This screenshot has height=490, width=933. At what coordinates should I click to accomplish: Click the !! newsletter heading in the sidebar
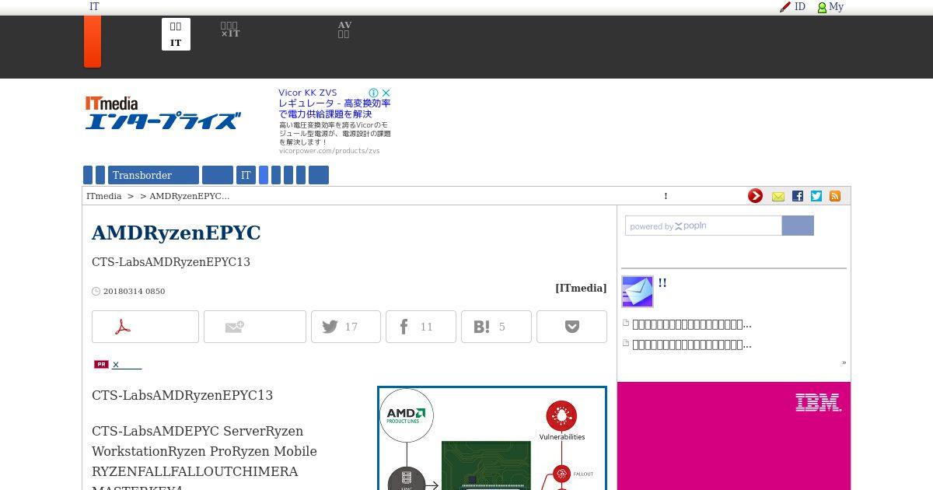(x=662, y=283)
